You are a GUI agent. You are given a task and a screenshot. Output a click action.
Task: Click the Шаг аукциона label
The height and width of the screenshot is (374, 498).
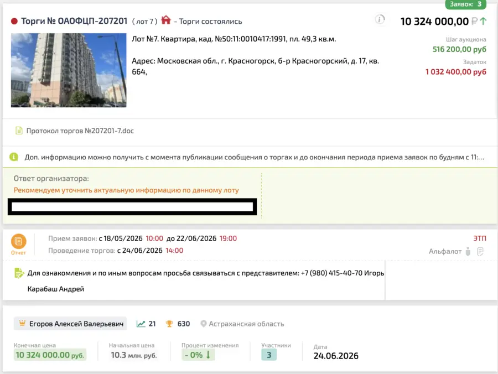click(x=466, y=39)
